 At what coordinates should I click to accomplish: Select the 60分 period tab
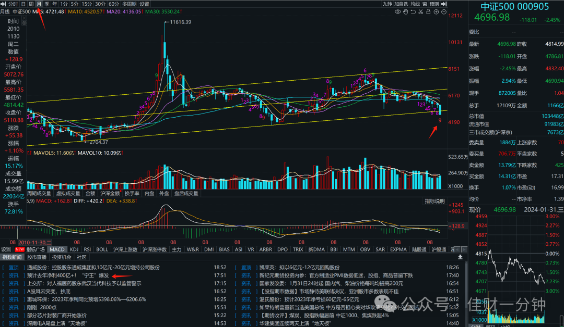point(114,4)
